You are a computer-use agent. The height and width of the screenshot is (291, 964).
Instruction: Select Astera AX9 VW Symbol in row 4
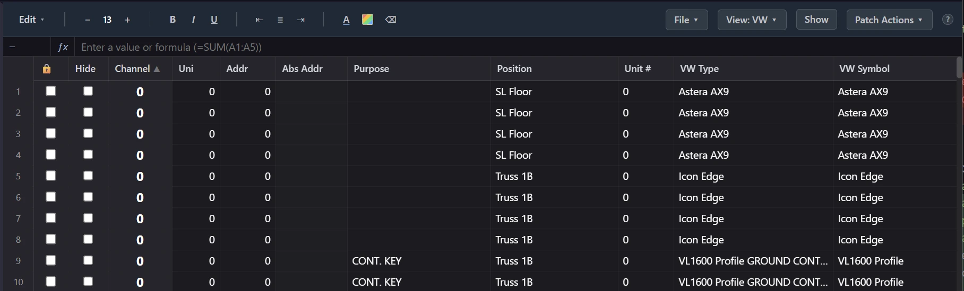pyautogui.click(x=895, y=155)
